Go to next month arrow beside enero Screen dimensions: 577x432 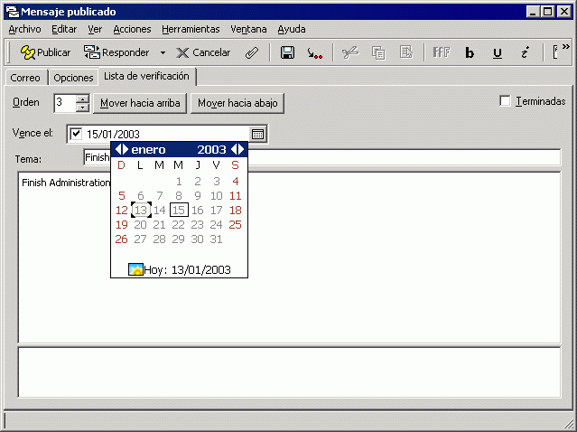(x=126, y=149)
